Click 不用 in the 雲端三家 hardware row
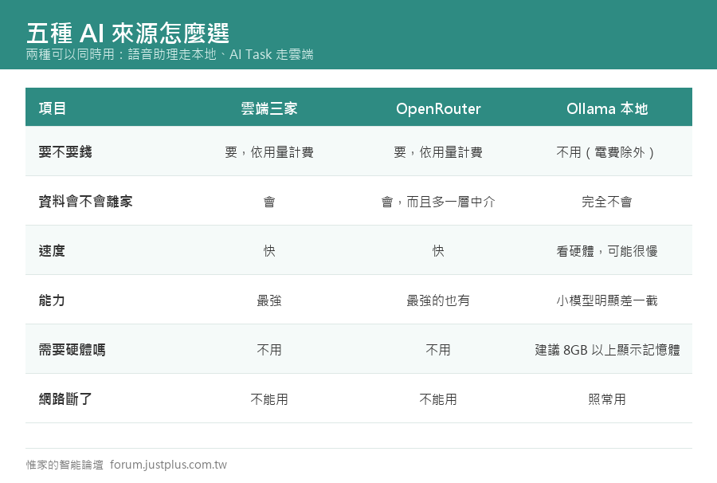Image resolution: width=717 pixels, height=483 pixels. pos(269,349)
